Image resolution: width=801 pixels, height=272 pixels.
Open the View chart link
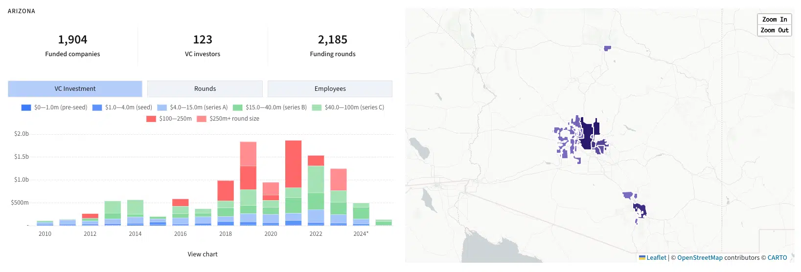point(202,254)
